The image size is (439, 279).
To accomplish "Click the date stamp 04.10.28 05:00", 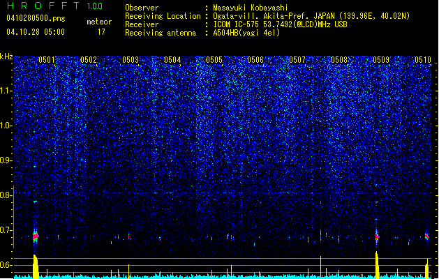I will point(36,31).
